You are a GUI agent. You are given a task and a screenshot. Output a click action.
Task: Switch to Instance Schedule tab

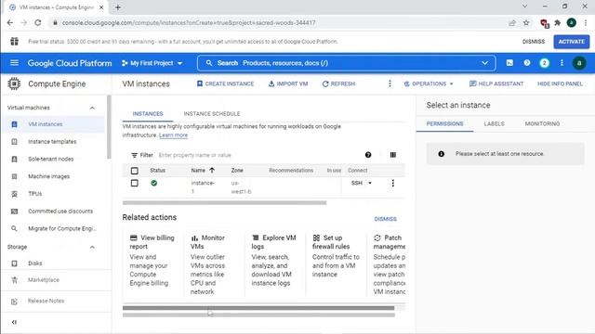coord(212,113)
